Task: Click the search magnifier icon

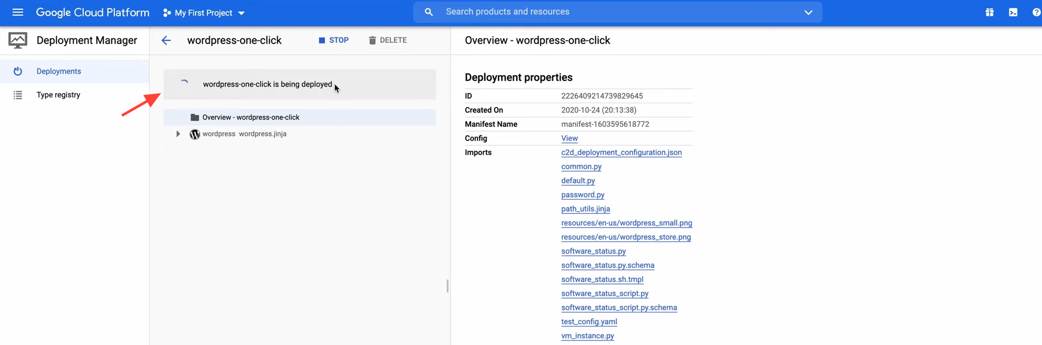Action: click(x=429, y=12)
